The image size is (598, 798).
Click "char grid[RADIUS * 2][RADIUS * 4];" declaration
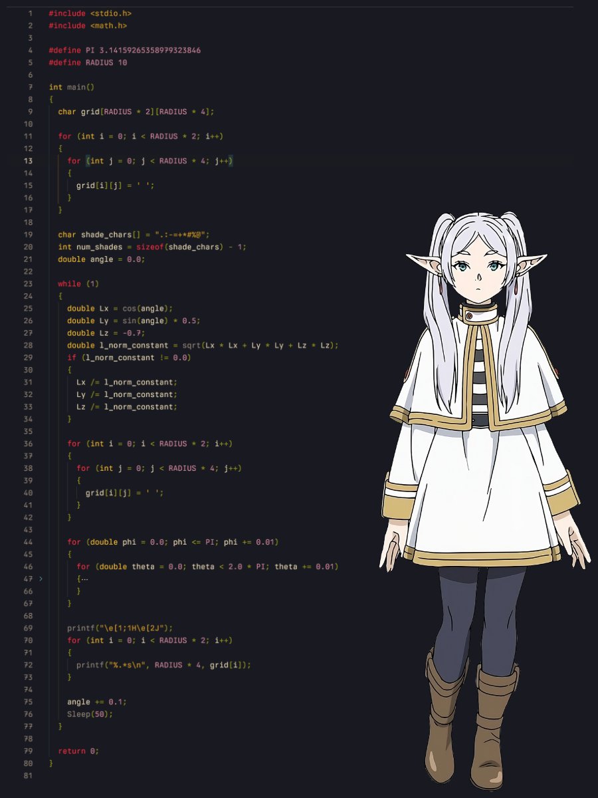(x=136, y=112)
